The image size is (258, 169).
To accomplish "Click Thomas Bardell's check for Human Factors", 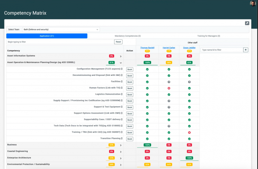I will (x=147, y=88).
